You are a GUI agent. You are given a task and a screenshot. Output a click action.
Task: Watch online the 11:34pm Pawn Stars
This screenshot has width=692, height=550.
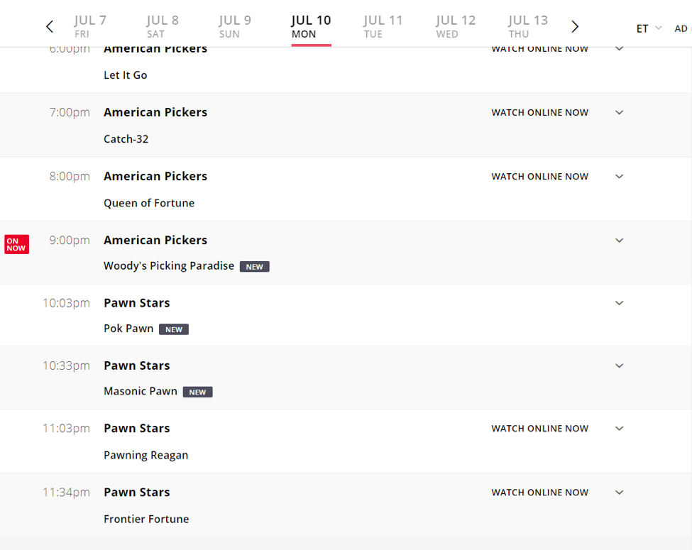[539, 493]
